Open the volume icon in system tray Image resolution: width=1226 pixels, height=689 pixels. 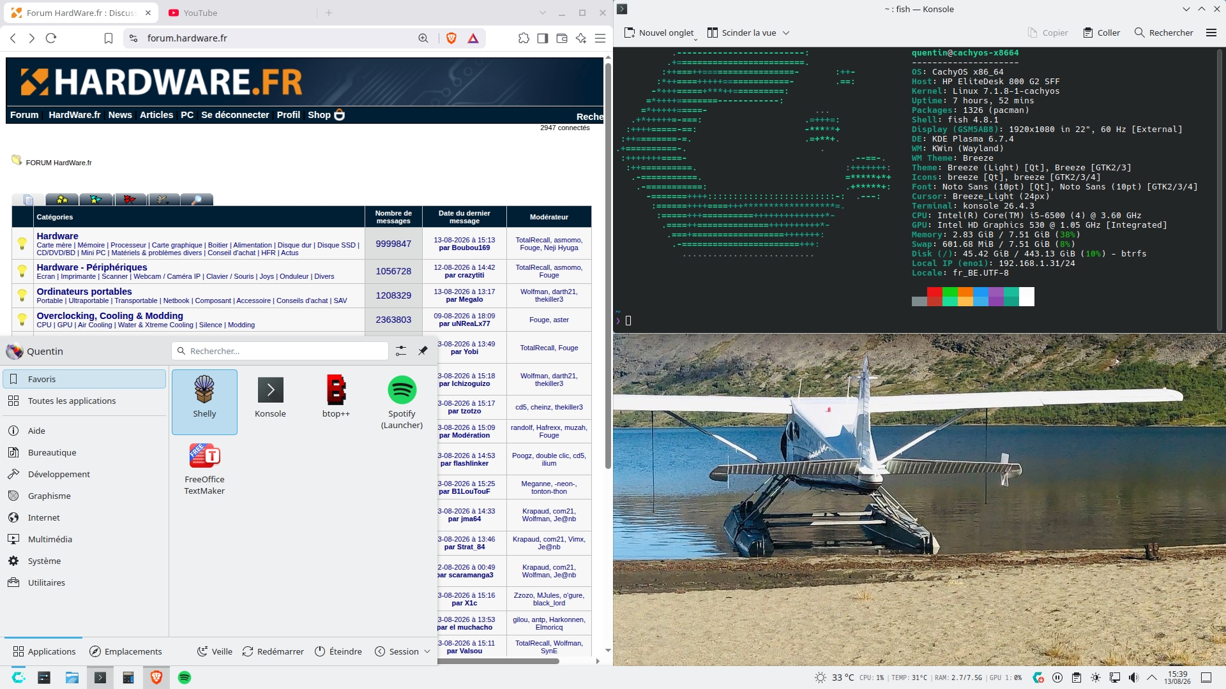click(1133, 678)
